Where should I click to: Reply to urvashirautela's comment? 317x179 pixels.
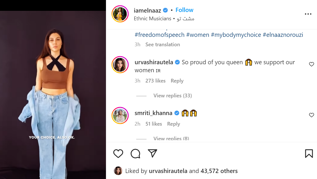click(x=177, y=81)
